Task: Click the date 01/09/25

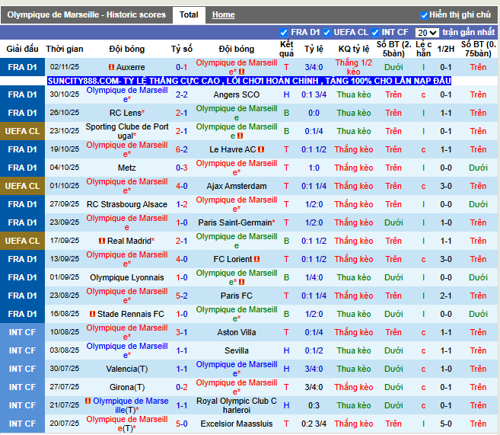Action: click(65, 277)
